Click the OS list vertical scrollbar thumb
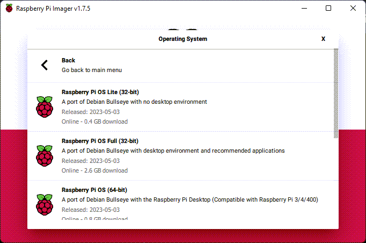Image resolution: width=366 pixels, height=243 pixels. coord(336,94)
